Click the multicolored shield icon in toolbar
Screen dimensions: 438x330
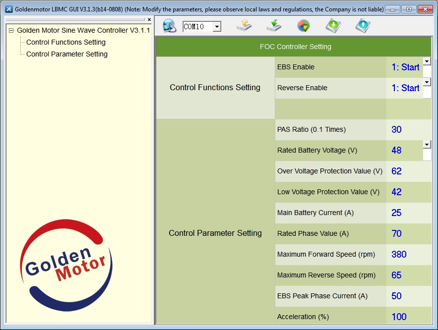pos(304,26)
